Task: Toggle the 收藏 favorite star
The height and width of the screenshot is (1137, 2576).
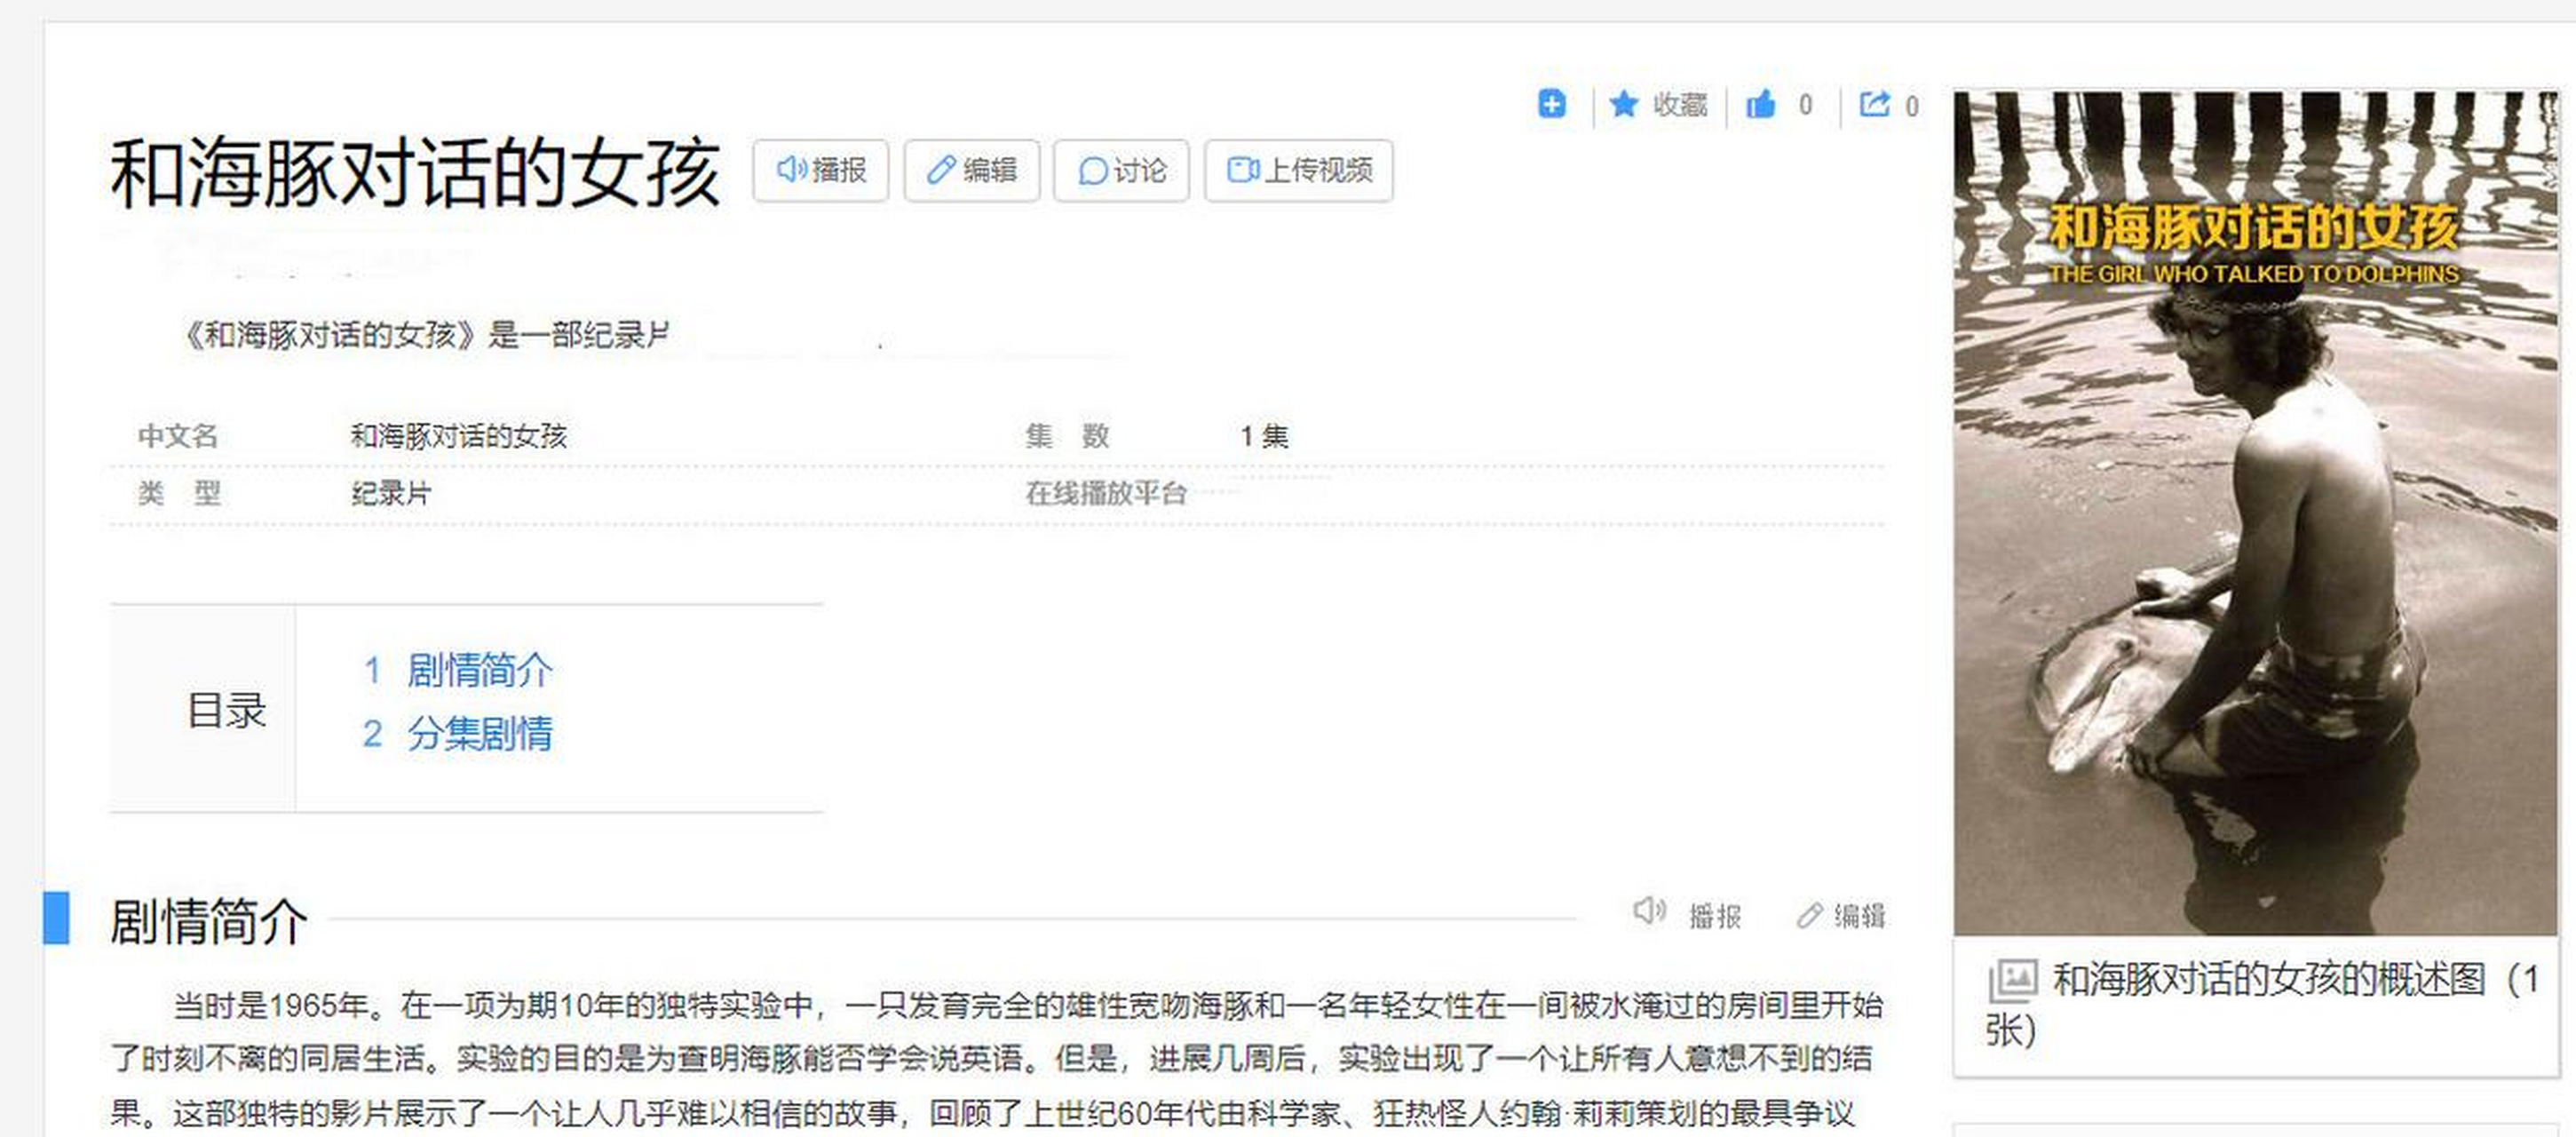Action: coord(1657,104)
